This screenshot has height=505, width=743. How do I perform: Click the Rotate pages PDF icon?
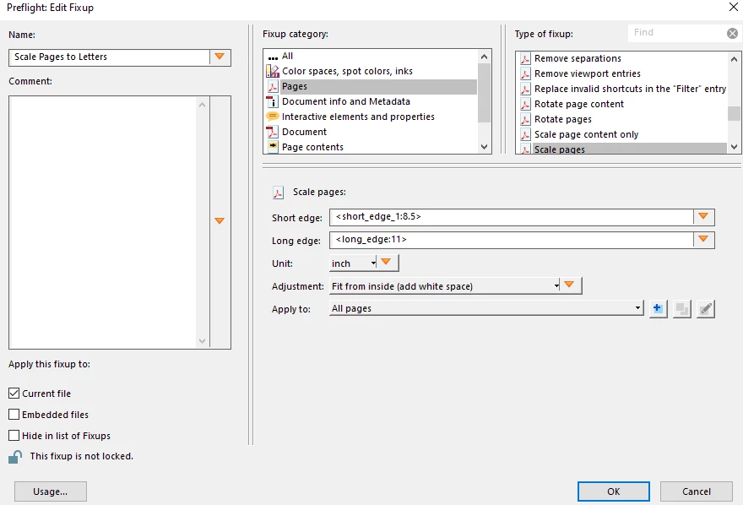(x=525, y=119)
